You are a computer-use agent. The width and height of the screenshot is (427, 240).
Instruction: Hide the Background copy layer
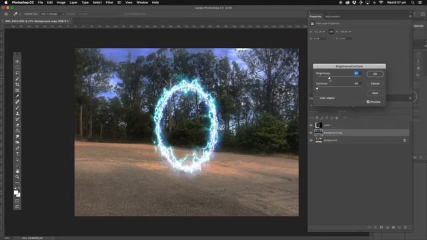[311, 133]
